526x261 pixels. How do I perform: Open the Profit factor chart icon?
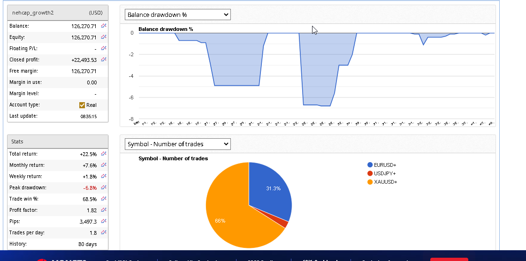104,210
